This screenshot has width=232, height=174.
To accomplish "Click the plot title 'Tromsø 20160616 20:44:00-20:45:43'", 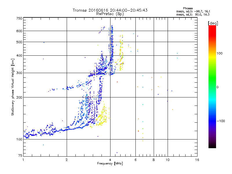I will click(x=110, y=10).
